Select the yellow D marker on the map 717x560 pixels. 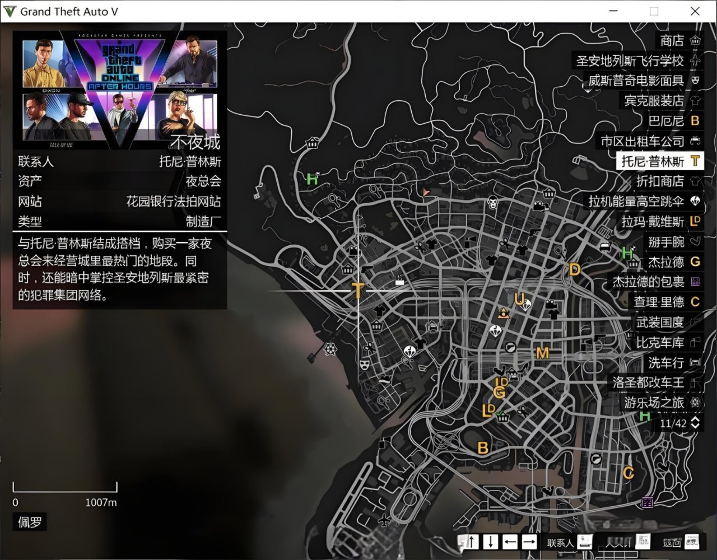point(574,270)
